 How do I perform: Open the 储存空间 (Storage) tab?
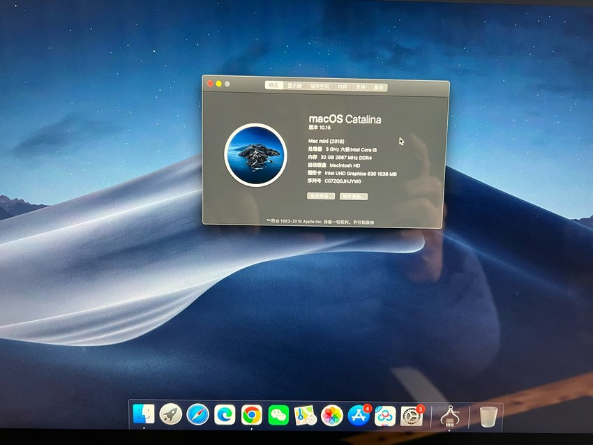coord(320,86)
